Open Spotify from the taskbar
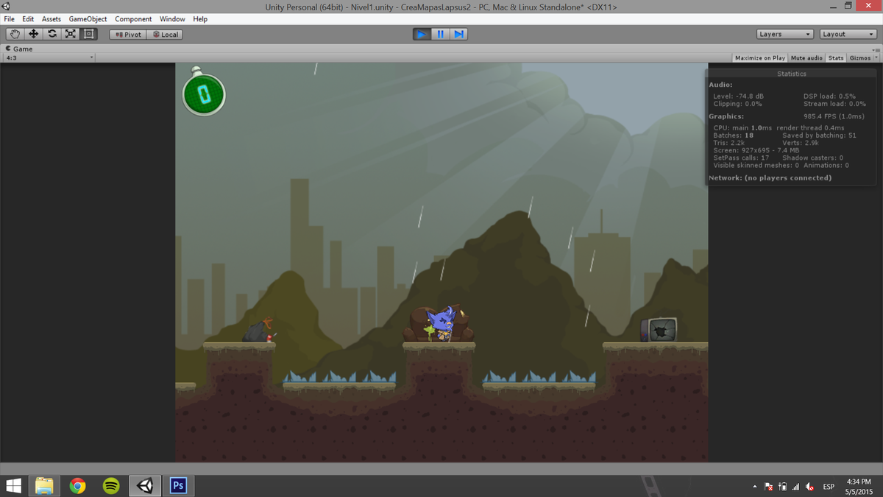This screenshot has height=497, width=883. point(111,486)
